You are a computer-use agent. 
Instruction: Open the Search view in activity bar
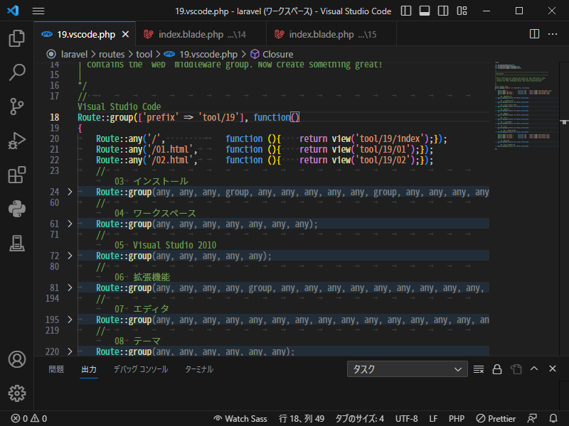(16, 72)
